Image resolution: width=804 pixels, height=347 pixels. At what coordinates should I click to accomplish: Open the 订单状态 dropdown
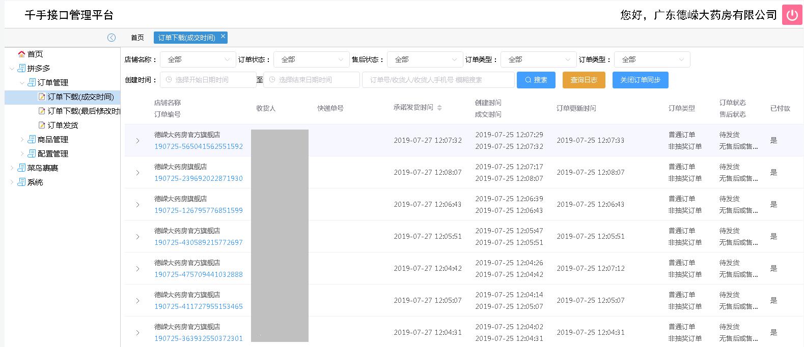[x=312, y=59]
